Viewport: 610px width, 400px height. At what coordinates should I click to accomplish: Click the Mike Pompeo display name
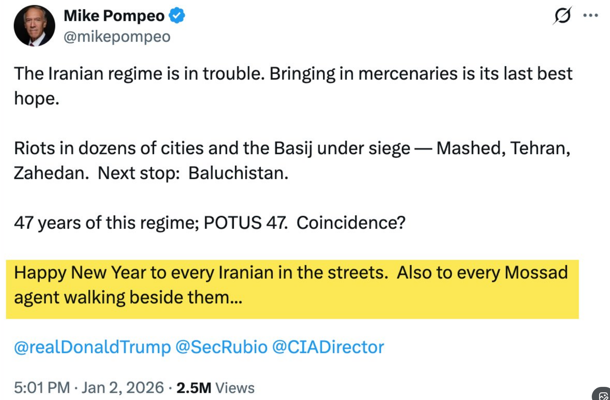click(114, 16)
